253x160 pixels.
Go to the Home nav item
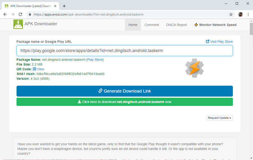point(133,25)
